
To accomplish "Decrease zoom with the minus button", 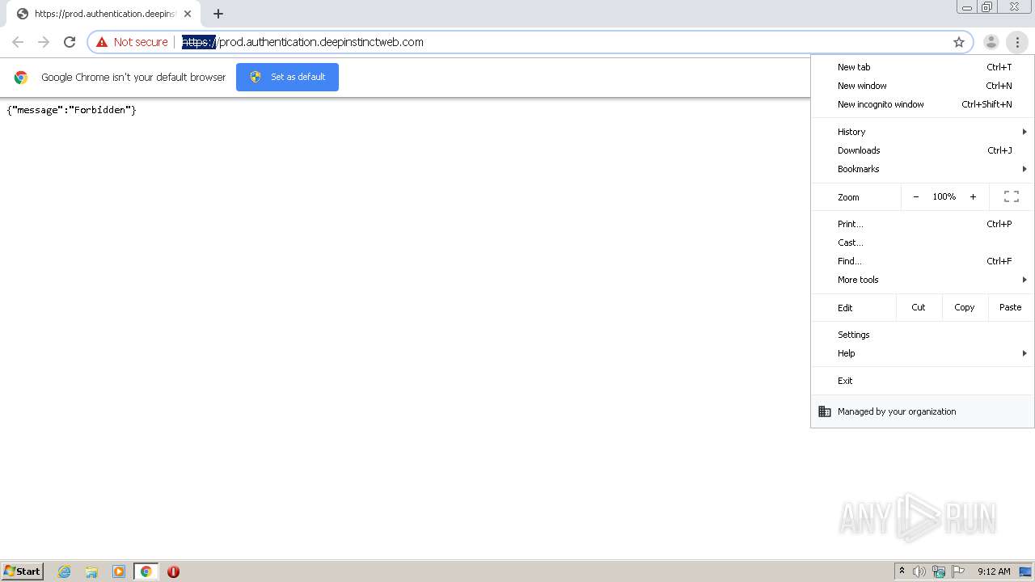I will pyautogui.click(x=916, y=196).
